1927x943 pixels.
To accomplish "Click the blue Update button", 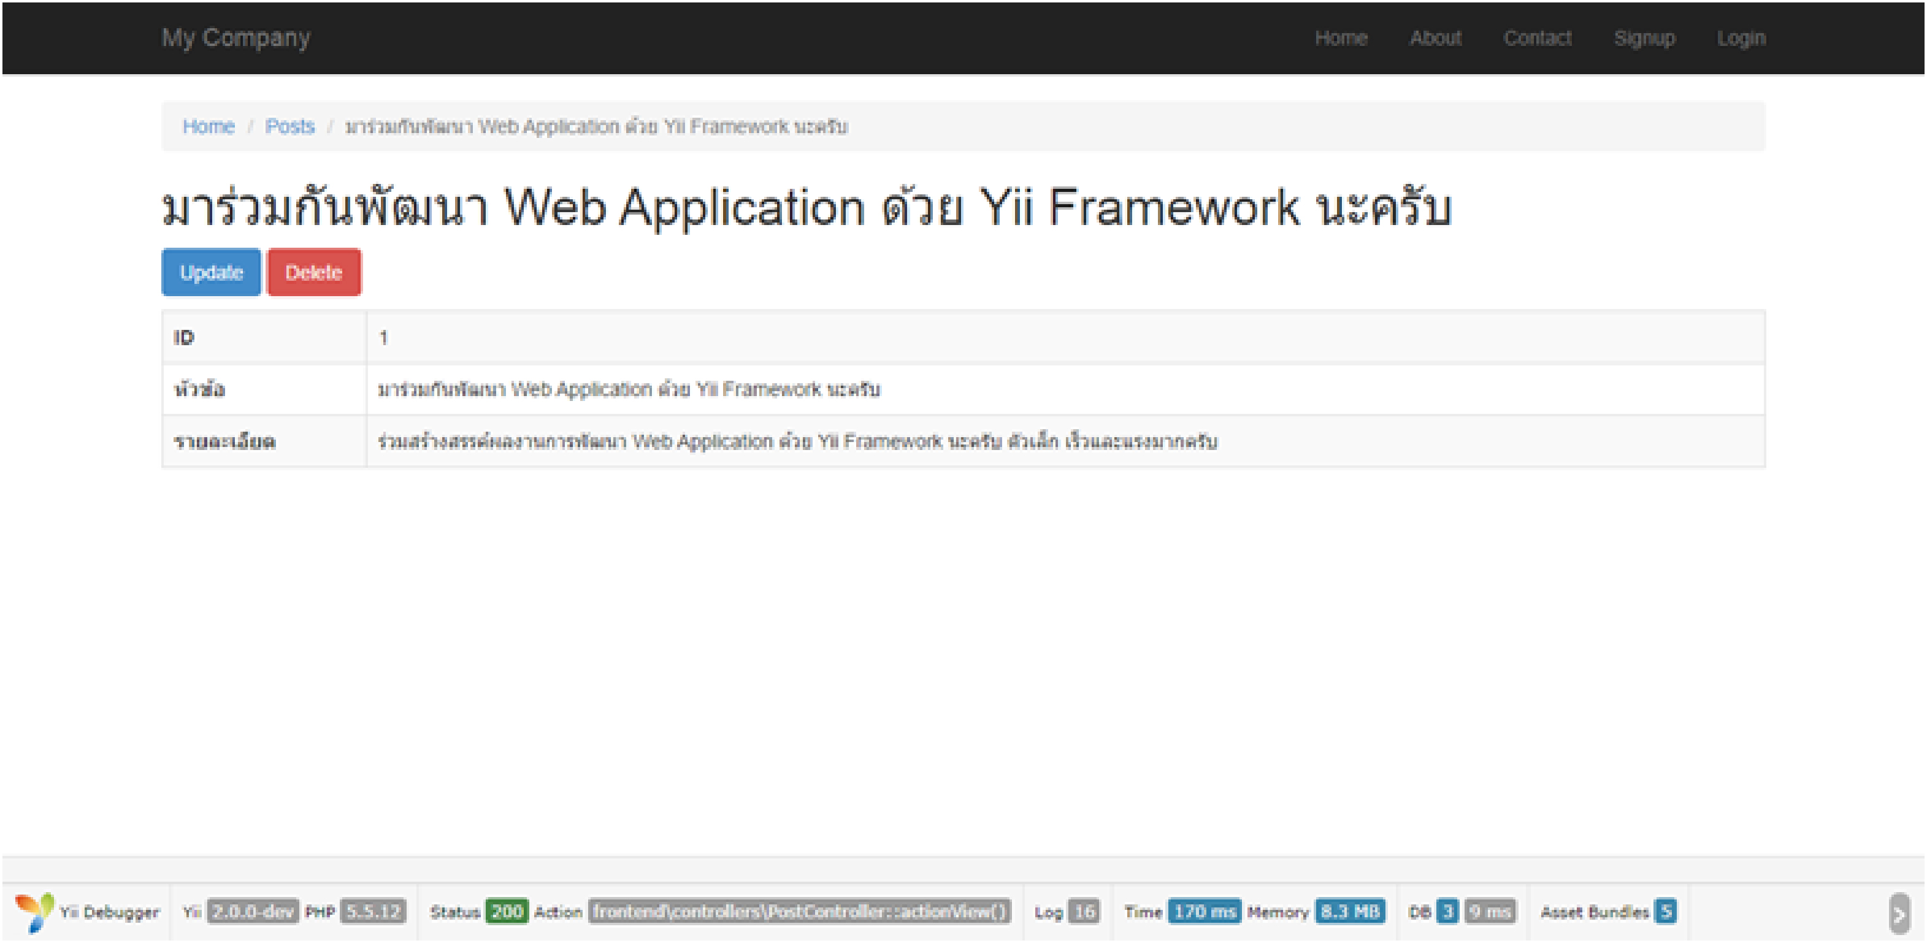I will (211, 272).
